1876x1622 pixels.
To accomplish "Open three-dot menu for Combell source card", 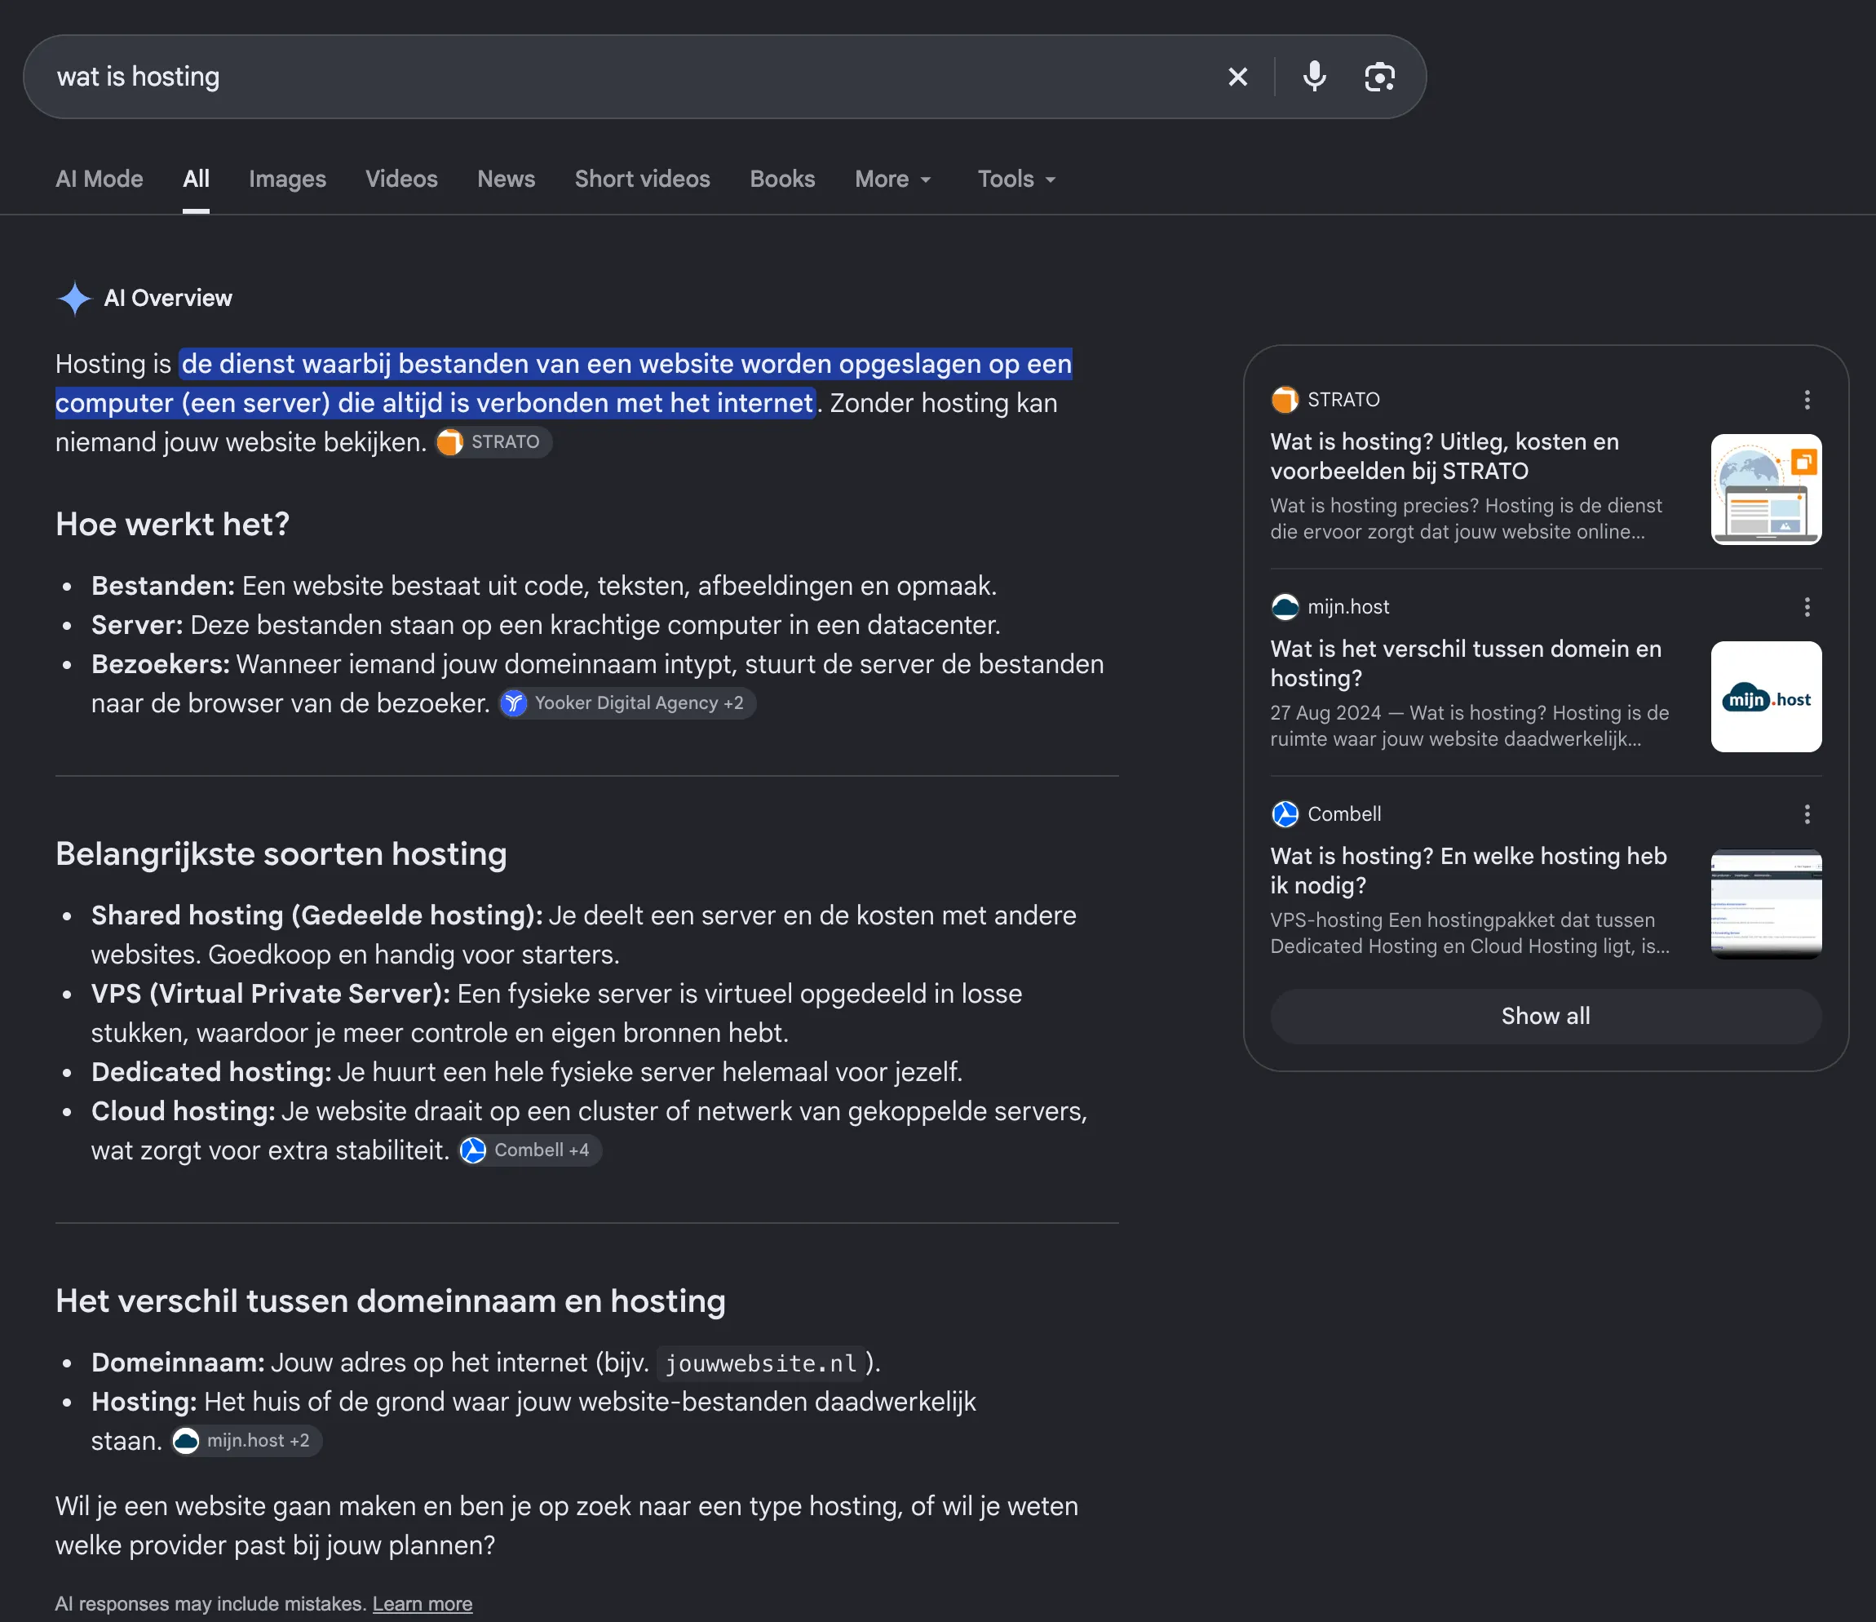I will (1807, 814).
